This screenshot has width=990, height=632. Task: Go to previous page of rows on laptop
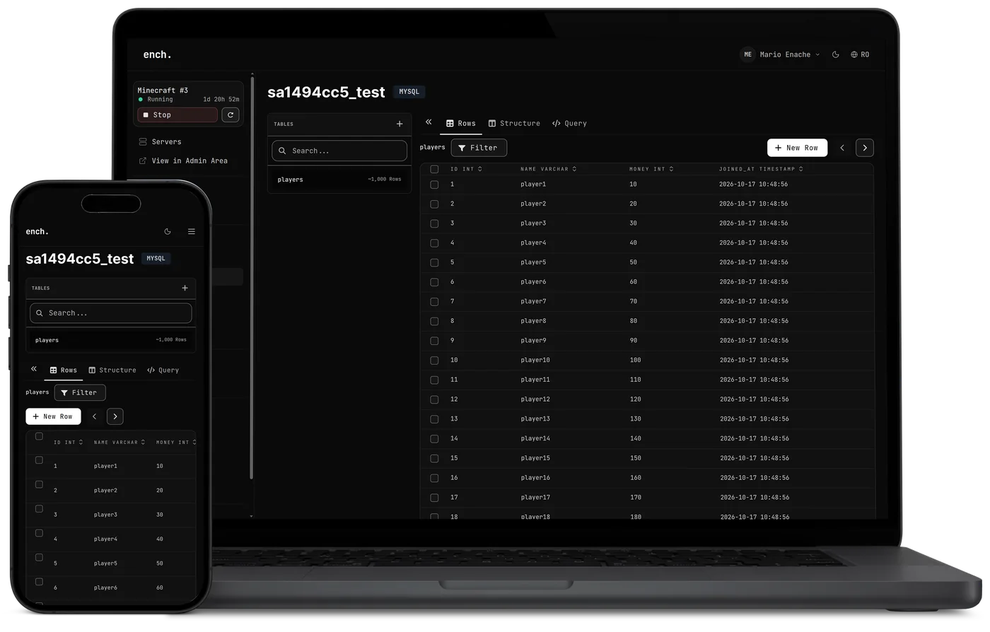click(x=842, y=148)
